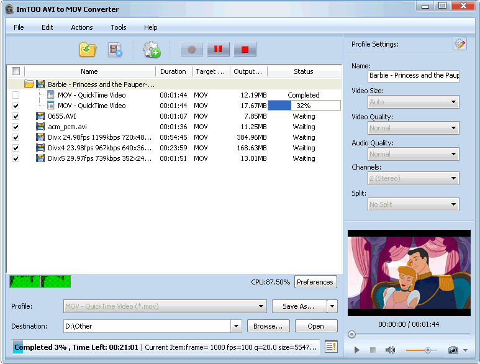Image resolution: width=480 pixels, height=364 pixels.
Task: Click the CPU usage graph
Action: point(40,281)
